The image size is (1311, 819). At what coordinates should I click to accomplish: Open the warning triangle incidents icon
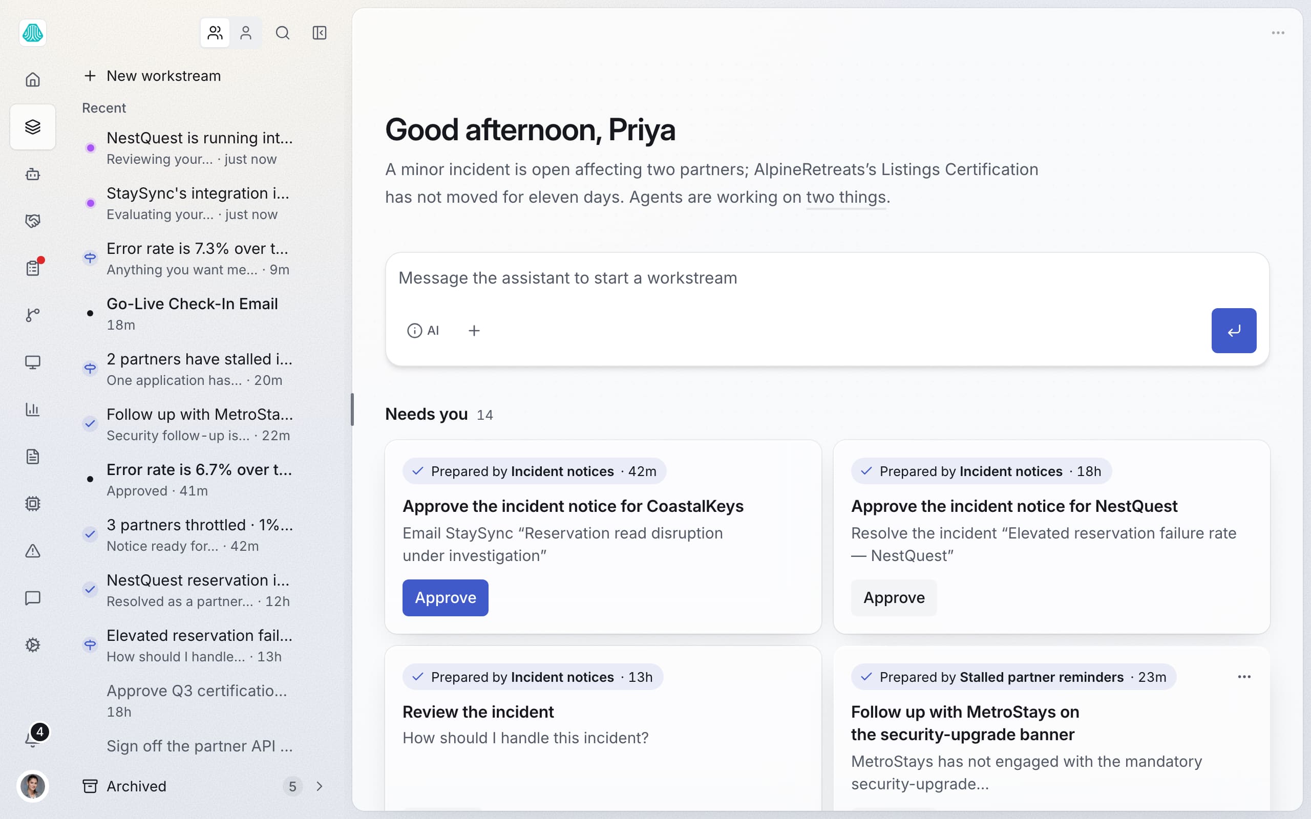pyautogui.click(x=32, y=551)
